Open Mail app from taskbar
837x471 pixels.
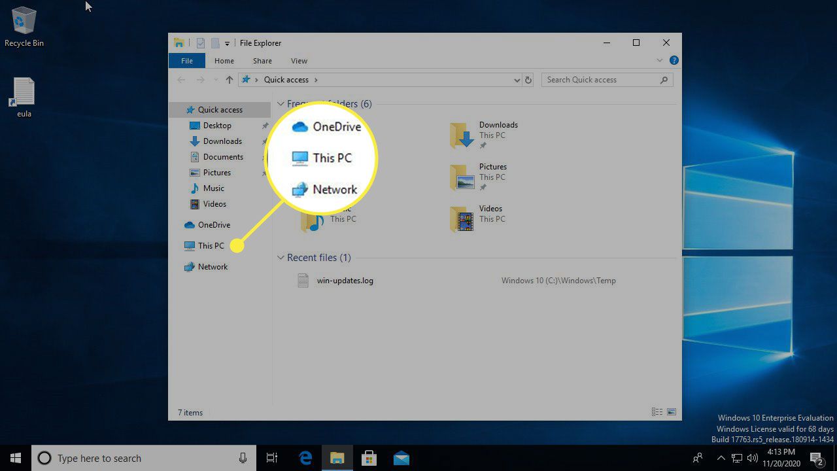[x=401, y=458]
